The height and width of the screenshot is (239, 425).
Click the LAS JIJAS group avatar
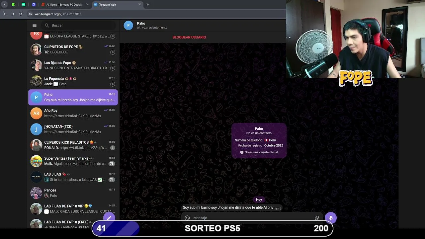pos(36,177)
